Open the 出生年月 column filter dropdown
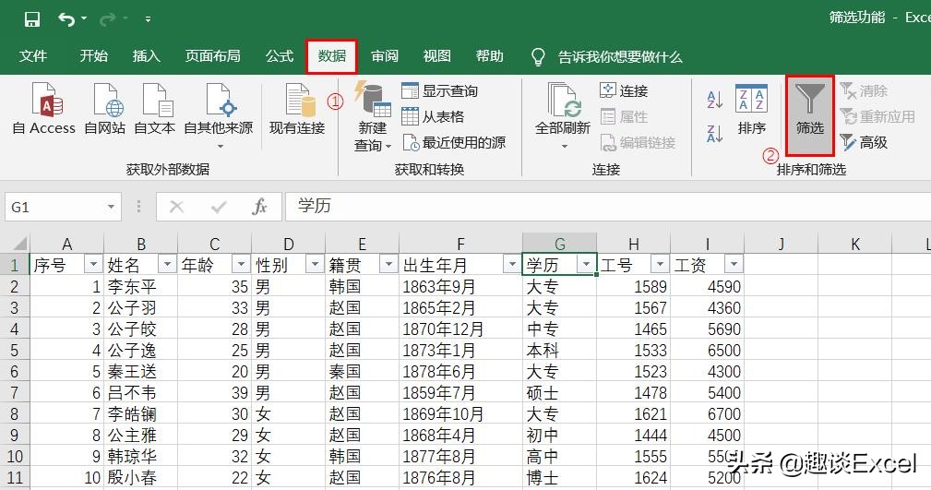Screen dimensions: 931x490 [512, 264]
